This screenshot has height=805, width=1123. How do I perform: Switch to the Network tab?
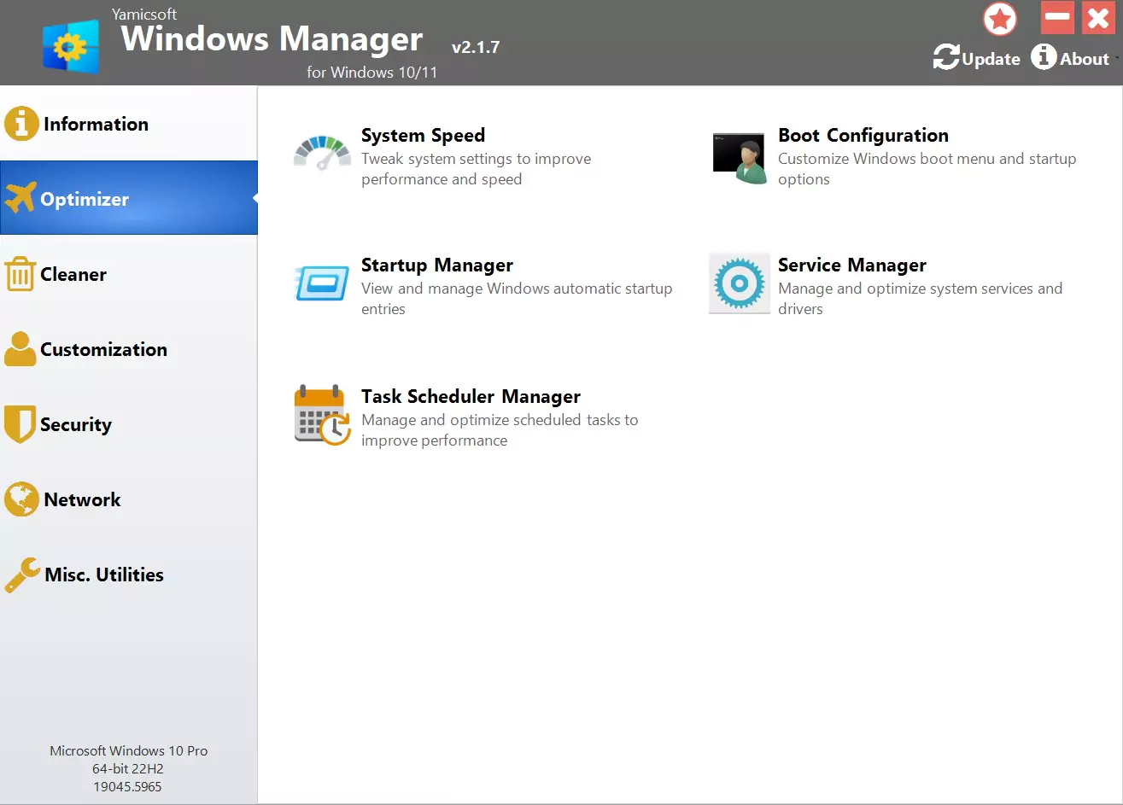click(x=128, y=499)
